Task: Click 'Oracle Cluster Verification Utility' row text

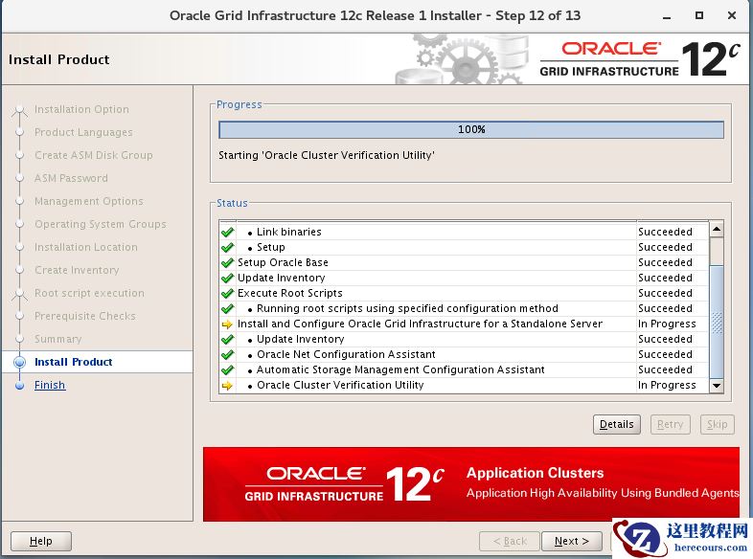Action: tap(340, 386)
